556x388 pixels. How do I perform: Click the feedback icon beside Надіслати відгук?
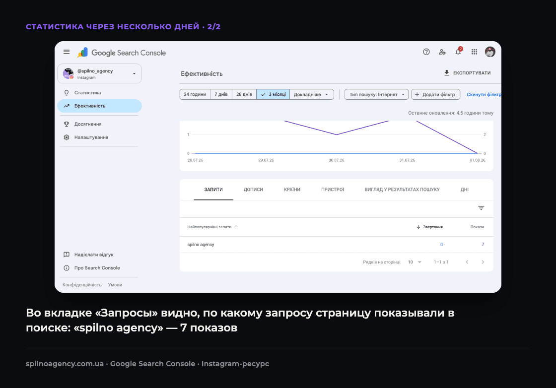[67, 255]
